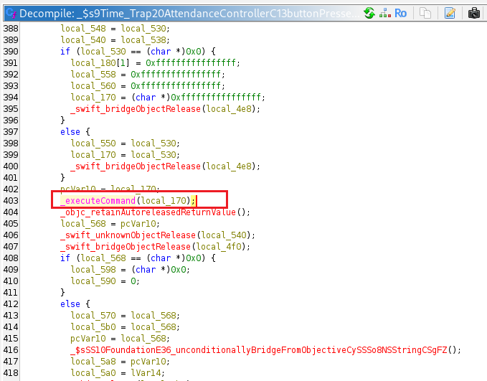Take a snapshot with the camera icon
The image size is (487, 381).
473,13
